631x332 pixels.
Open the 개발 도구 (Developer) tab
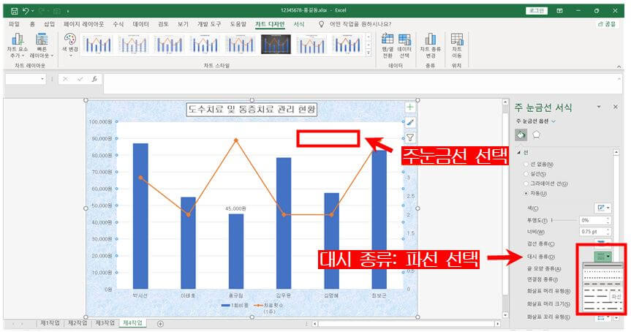pyautogui.click(x=209, y=25)
